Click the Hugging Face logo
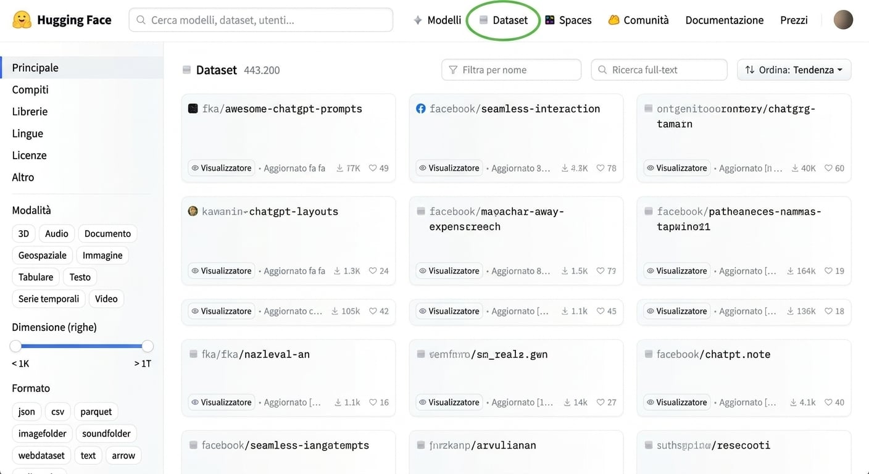869x474 pixels. 22,20
